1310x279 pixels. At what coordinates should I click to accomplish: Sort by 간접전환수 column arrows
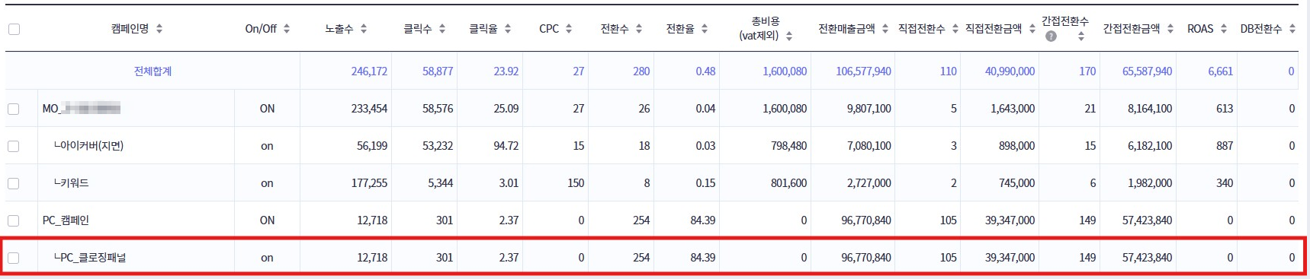(x=1081, y=36)
